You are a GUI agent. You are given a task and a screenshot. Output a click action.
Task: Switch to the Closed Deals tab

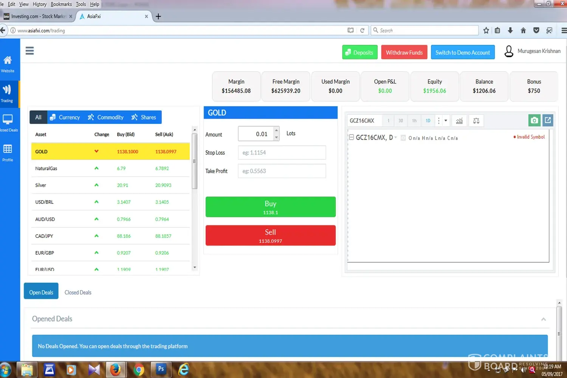(78, 293)
